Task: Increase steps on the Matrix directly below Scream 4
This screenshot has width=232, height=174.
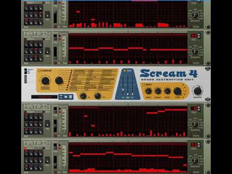Action: (x=199, y=107)
